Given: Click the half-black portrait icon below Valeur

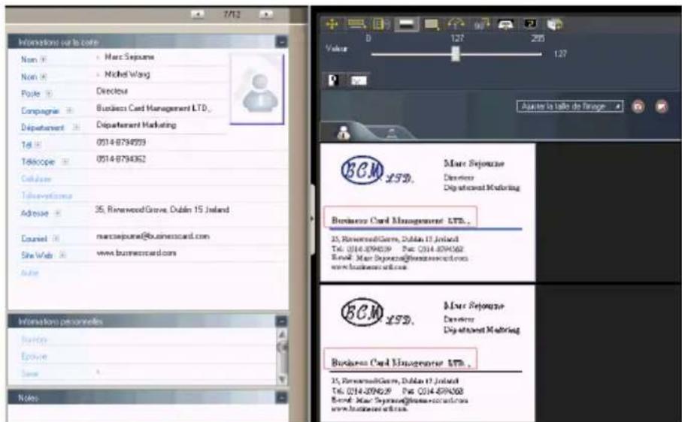Looking at the screenshot, I should (x=333, y=80).
